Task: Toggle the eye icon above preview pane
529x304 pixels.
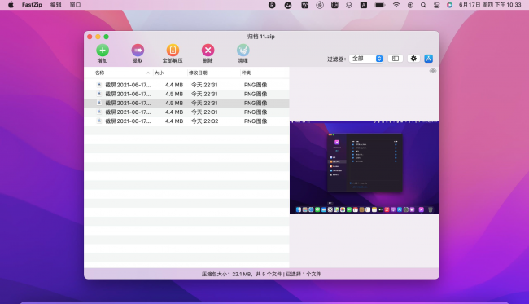Action: tap(433, 71)
